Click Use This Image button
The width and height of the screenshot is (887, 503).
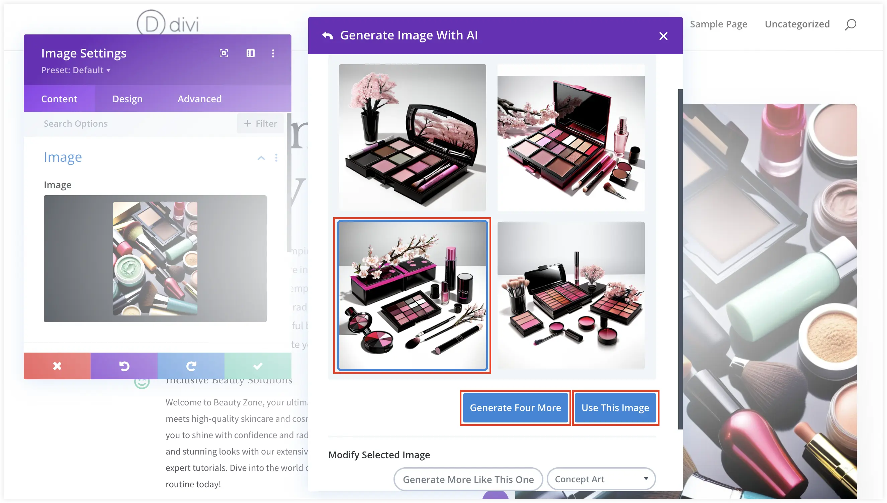[615, 407]
